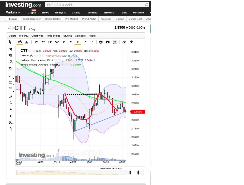Click the remove all studies tool
Screen dimensions: 244x185
tap(11, 62)
